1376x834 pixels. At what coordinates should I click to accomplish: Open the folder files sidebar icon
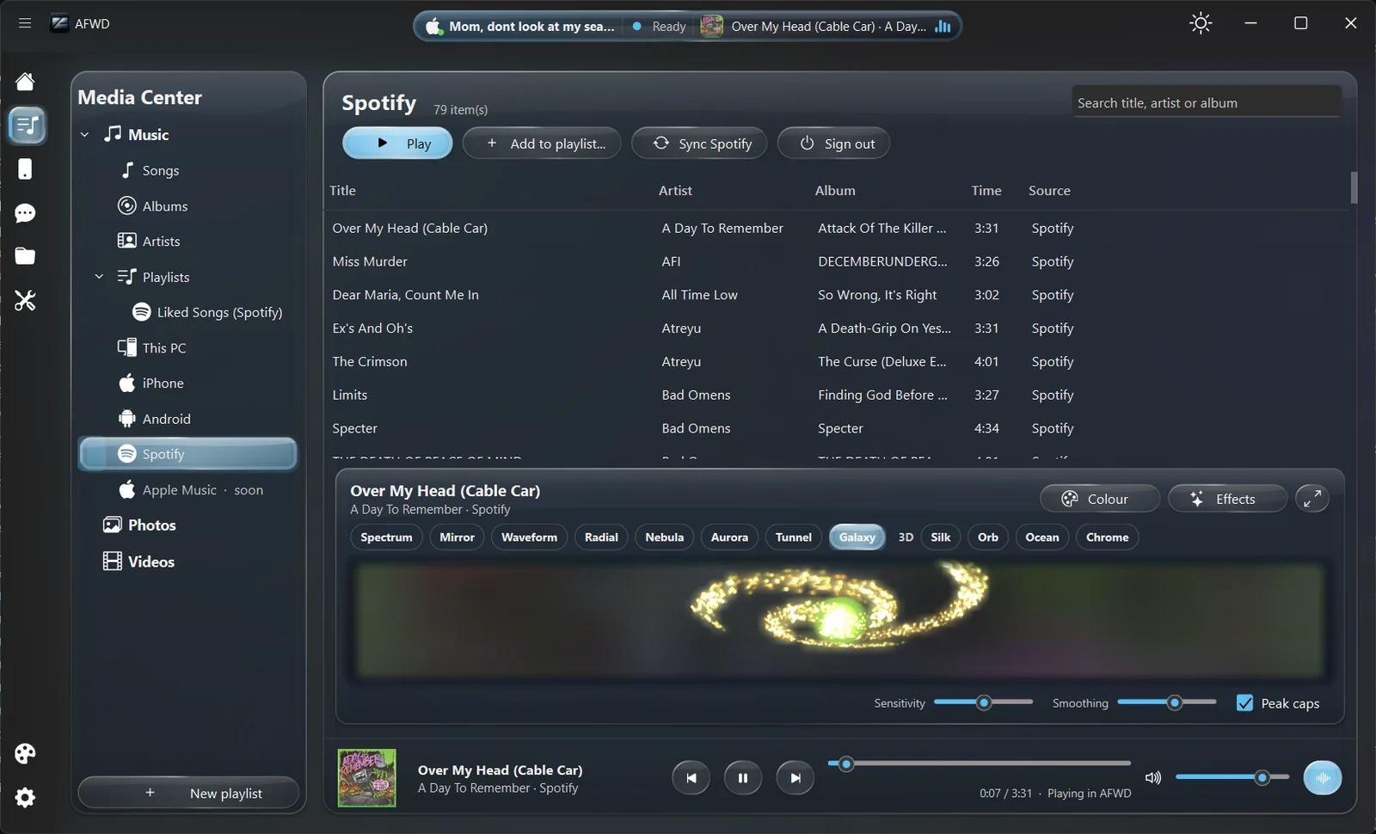point(25,256)
